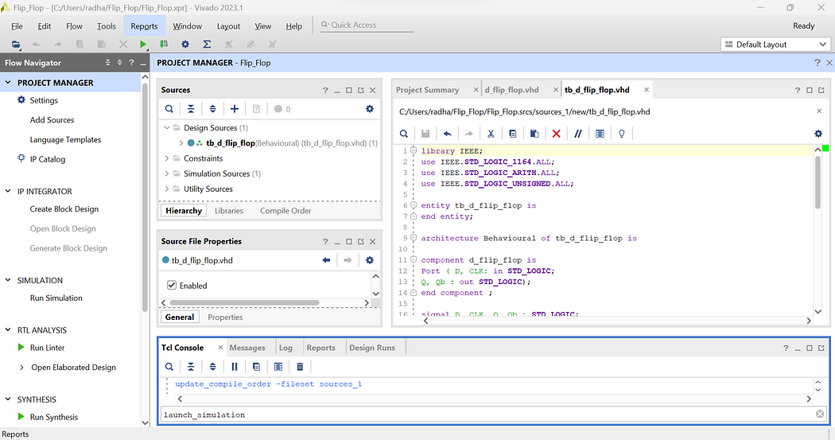The width and height of the screenshot is (835, 440).
Task: Click Add Sources in Project Manager
Action: pos(52,120)
